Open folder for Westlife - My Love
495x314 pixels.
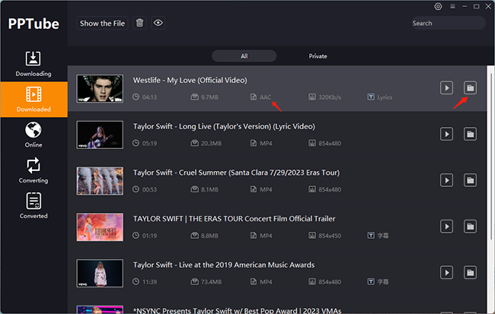(x=470, y=87)
